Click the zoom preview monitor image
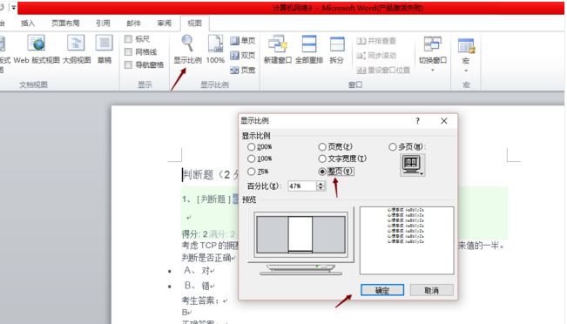The width and height of the screenshot is (567, 324). [x=300, y=241]
